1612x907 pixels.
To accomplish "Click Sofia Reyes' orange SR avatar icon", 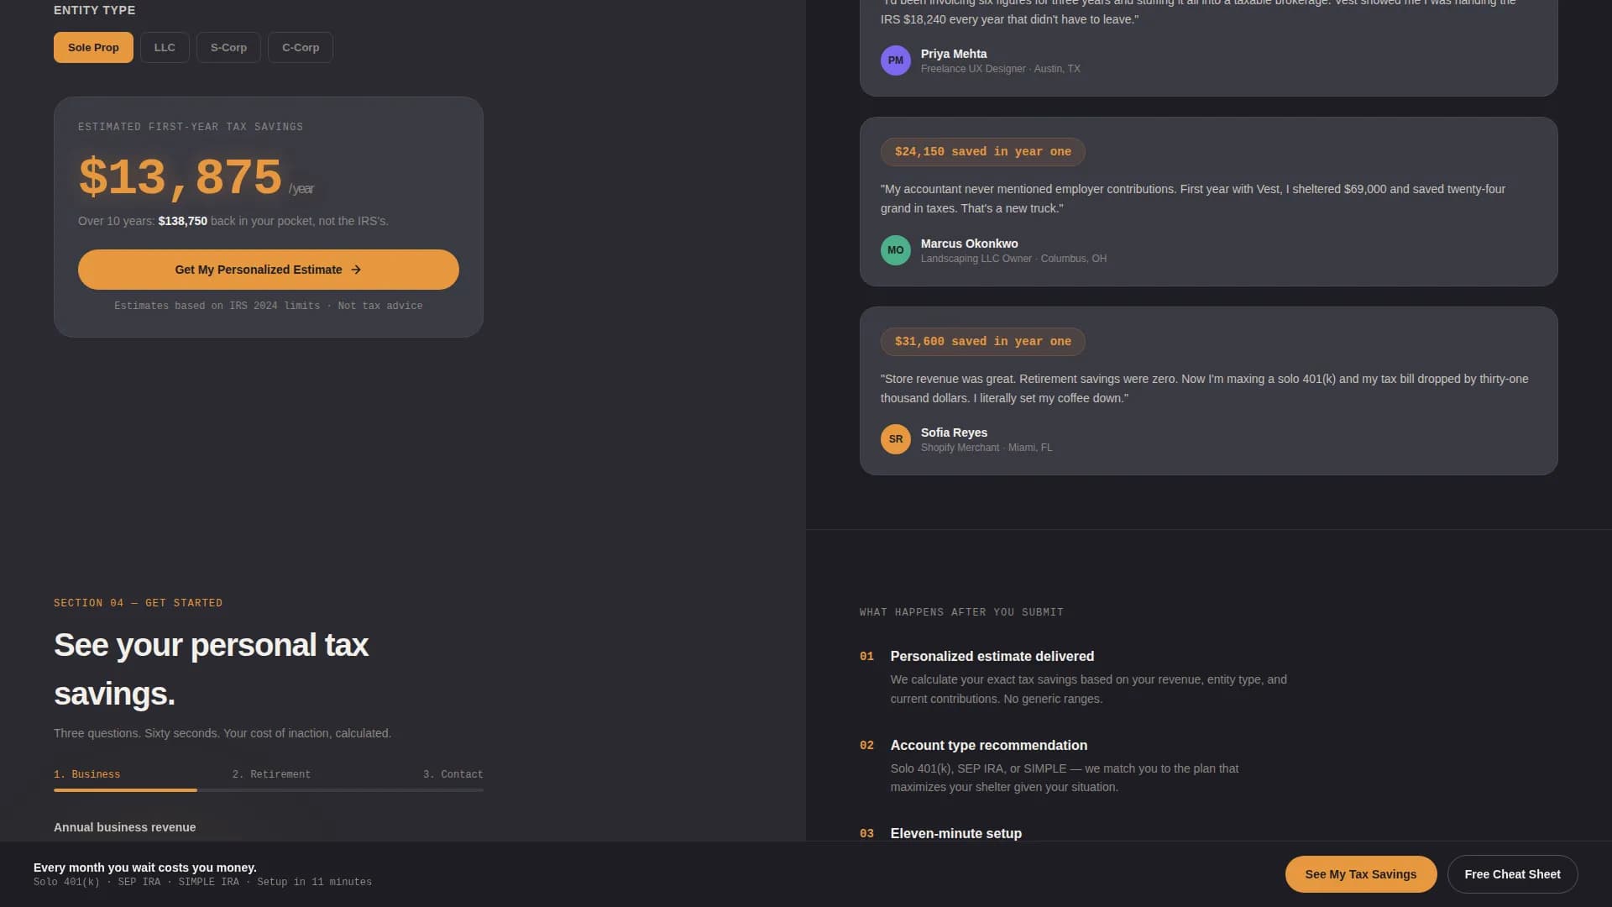I will [896, 438].
